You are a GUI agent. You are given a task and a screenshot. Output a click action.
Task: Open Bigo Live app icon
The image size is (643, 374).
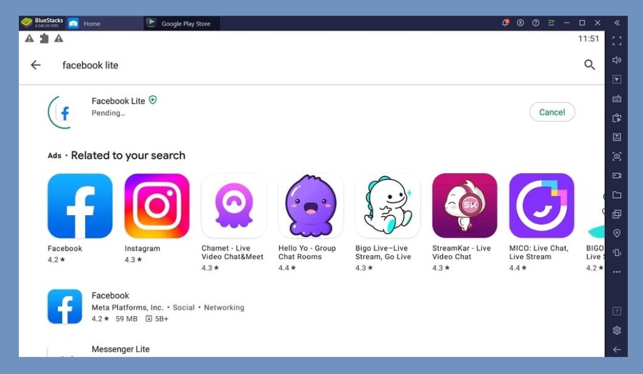387,206
